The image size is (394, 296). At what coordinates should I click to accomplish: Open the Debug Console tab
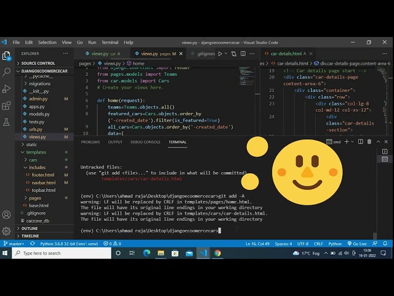click(x=145, y=142)
